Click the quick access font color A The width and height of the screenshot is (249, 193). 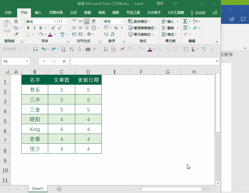(x=150, y=49)
